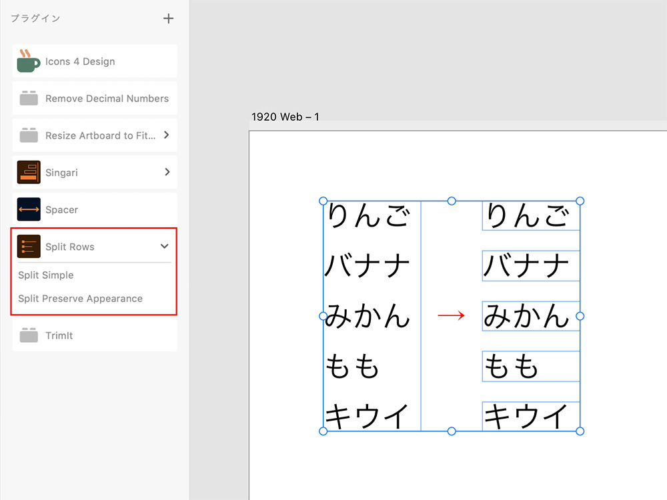
Task: Click the top-center selection handle
Action: coord(452,201)
